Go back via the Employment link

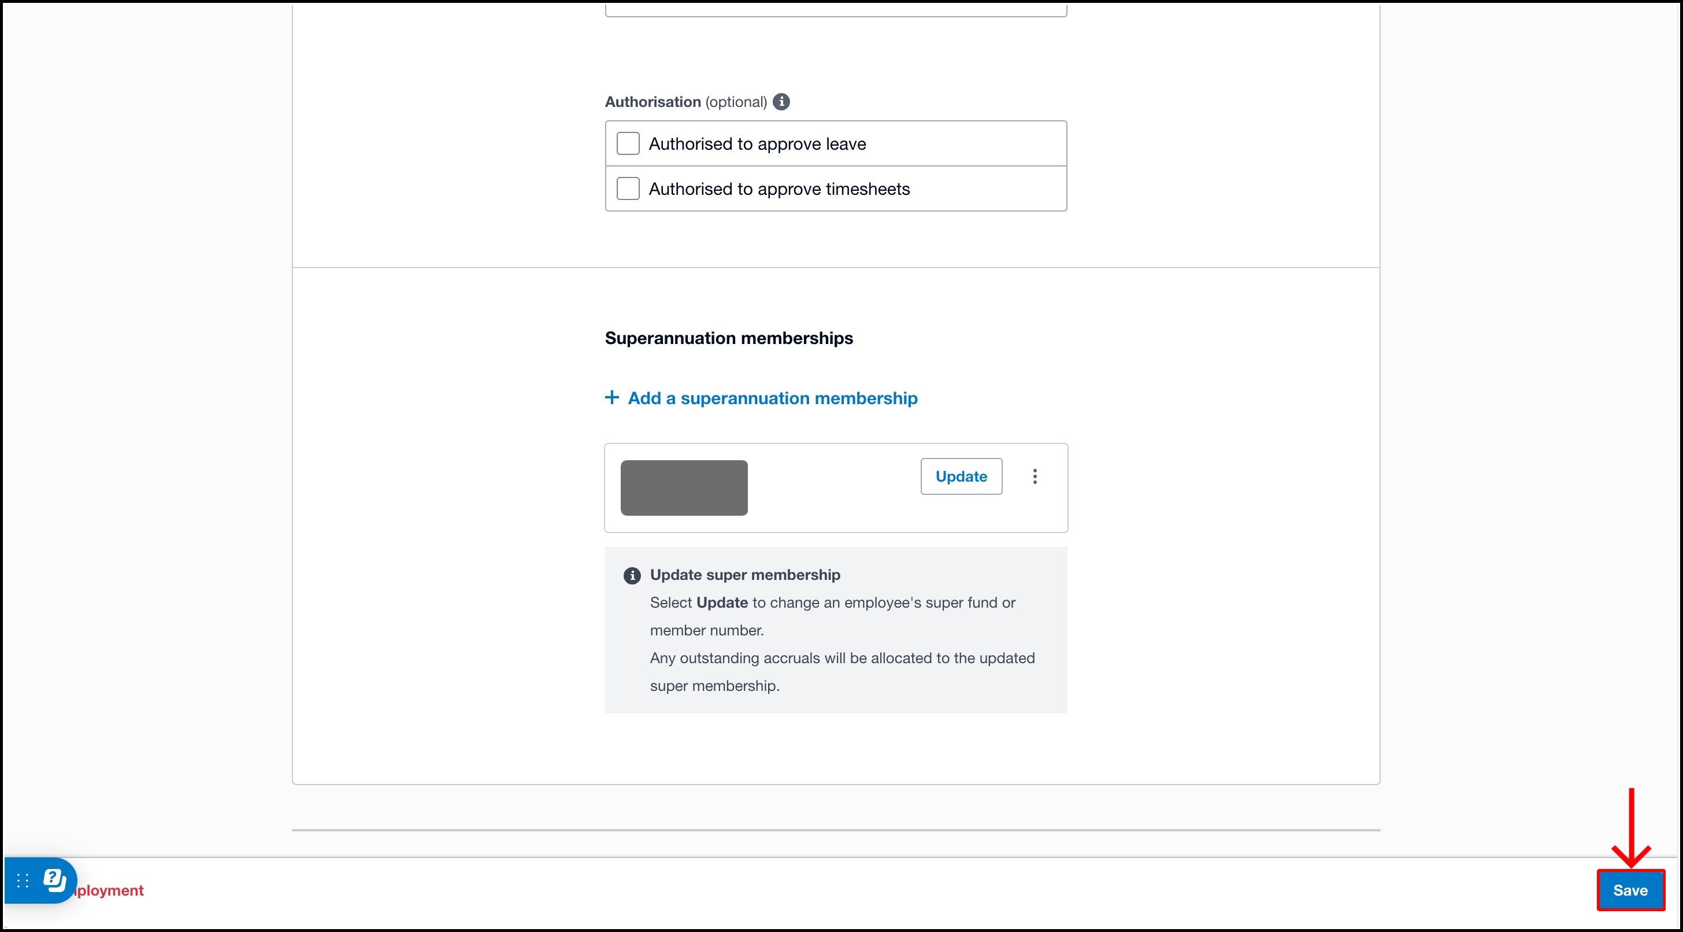pyautogui.click(x=111, y=890)
